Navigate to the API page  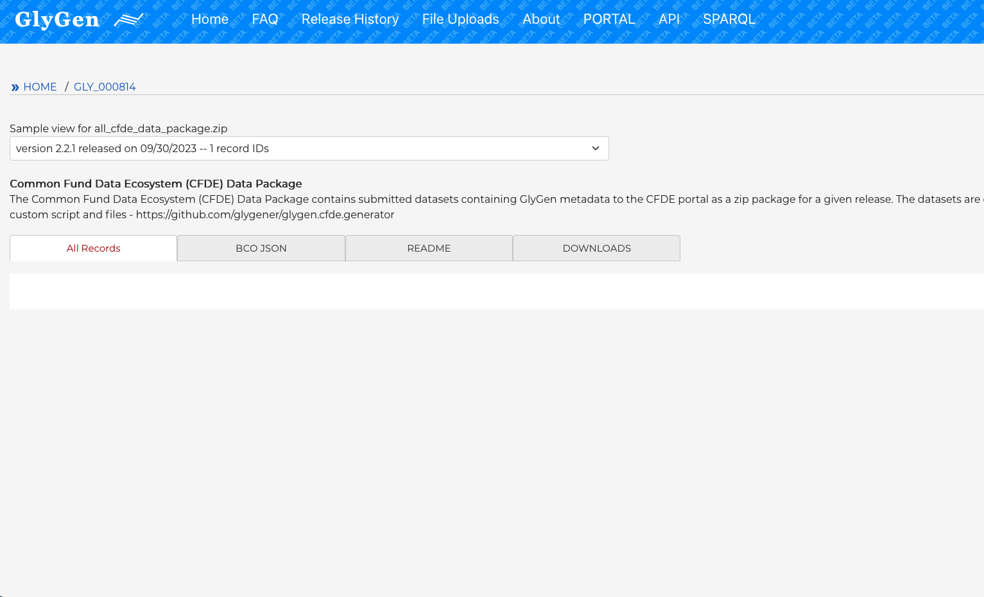669,19
